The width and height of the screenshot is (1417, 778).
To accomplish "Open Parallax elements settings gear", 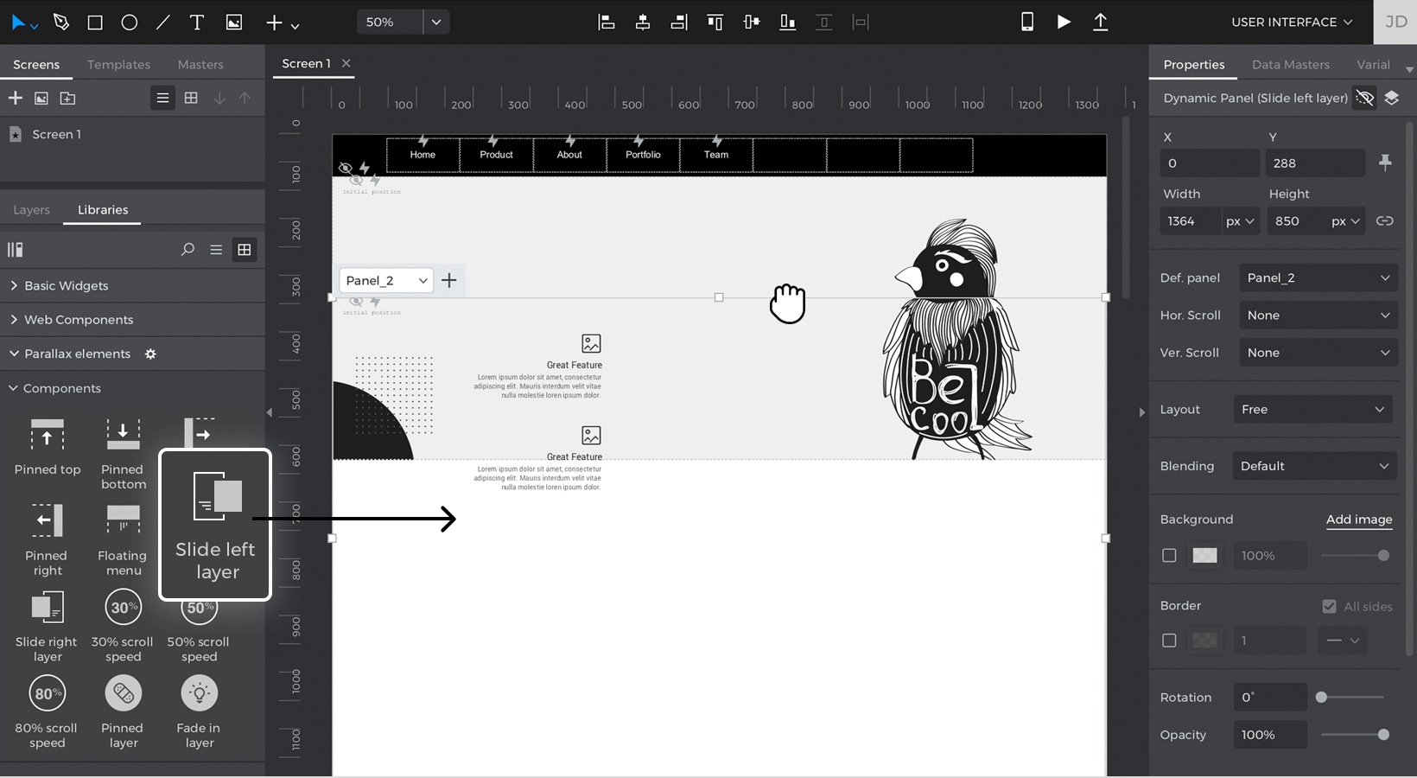I will [x=150, y=354].
